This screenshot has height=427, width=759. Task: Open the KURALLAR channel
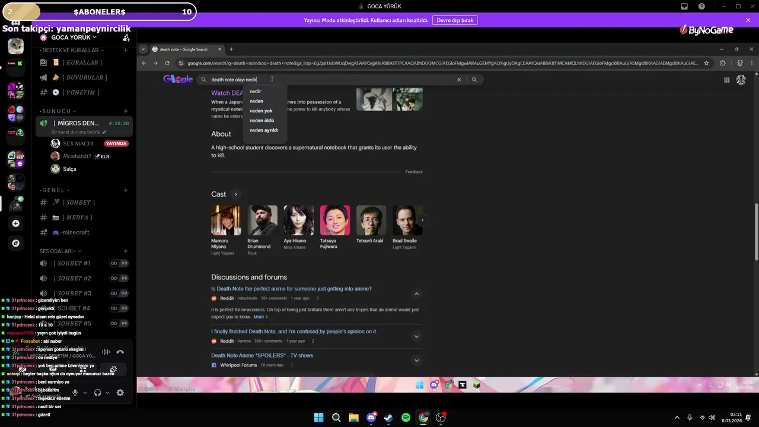point(82,62)
